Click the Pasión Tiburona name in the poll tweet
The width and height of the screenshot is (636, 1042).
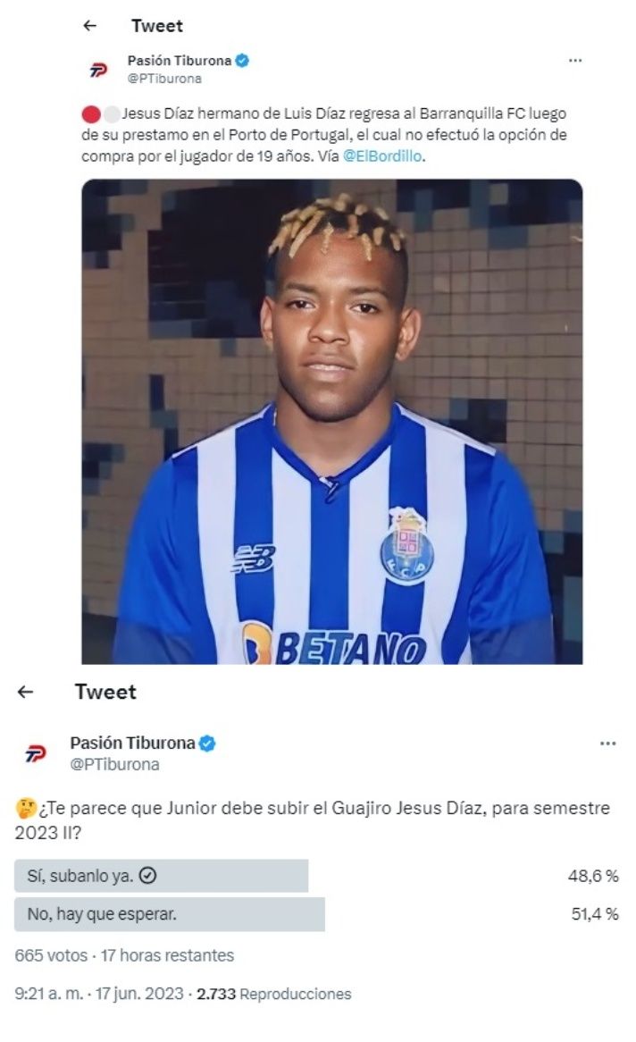click(x=133, y=743)
